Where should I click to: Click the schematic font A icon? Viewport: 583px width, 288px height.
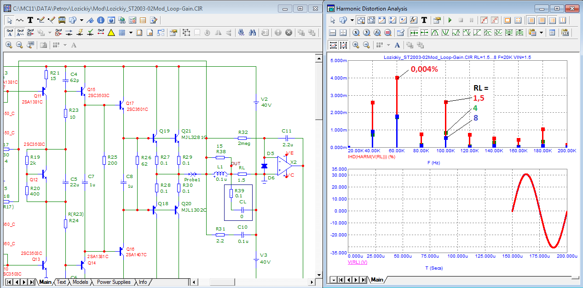tap(74, 45)
